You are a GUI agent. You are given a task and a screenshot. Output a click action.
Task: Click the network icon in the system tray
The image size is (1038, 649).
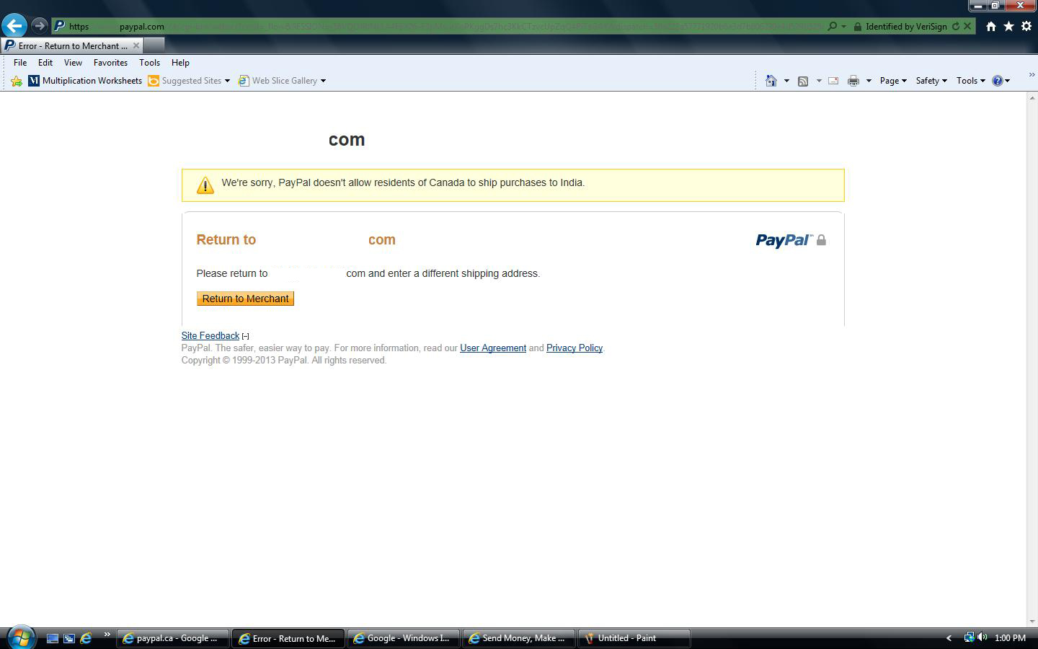969,637
